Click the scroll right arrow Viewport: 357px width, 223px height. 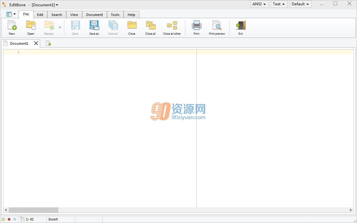351,210
